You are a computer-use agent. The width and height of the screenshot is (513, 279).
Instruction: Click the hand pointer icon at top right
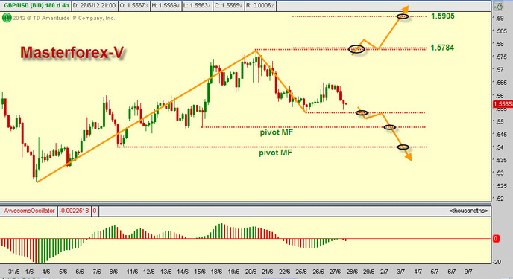pos(499,6)
